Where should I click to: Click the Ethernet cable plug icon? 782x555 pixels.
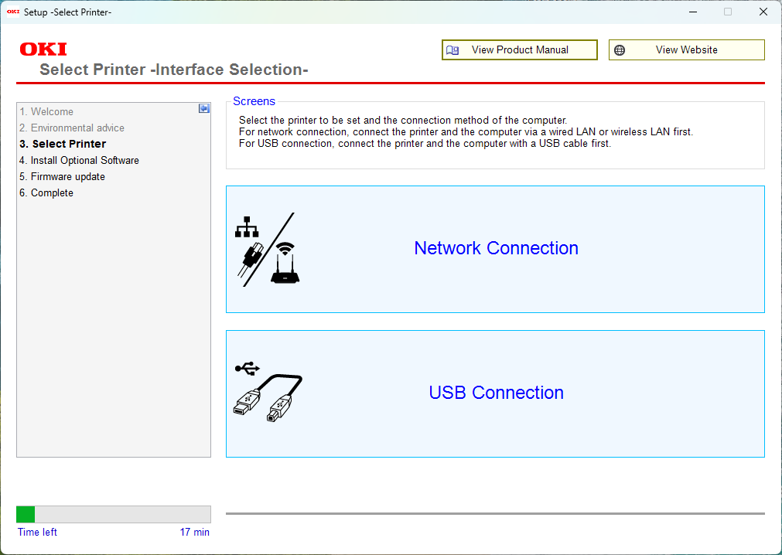point(251,259)
